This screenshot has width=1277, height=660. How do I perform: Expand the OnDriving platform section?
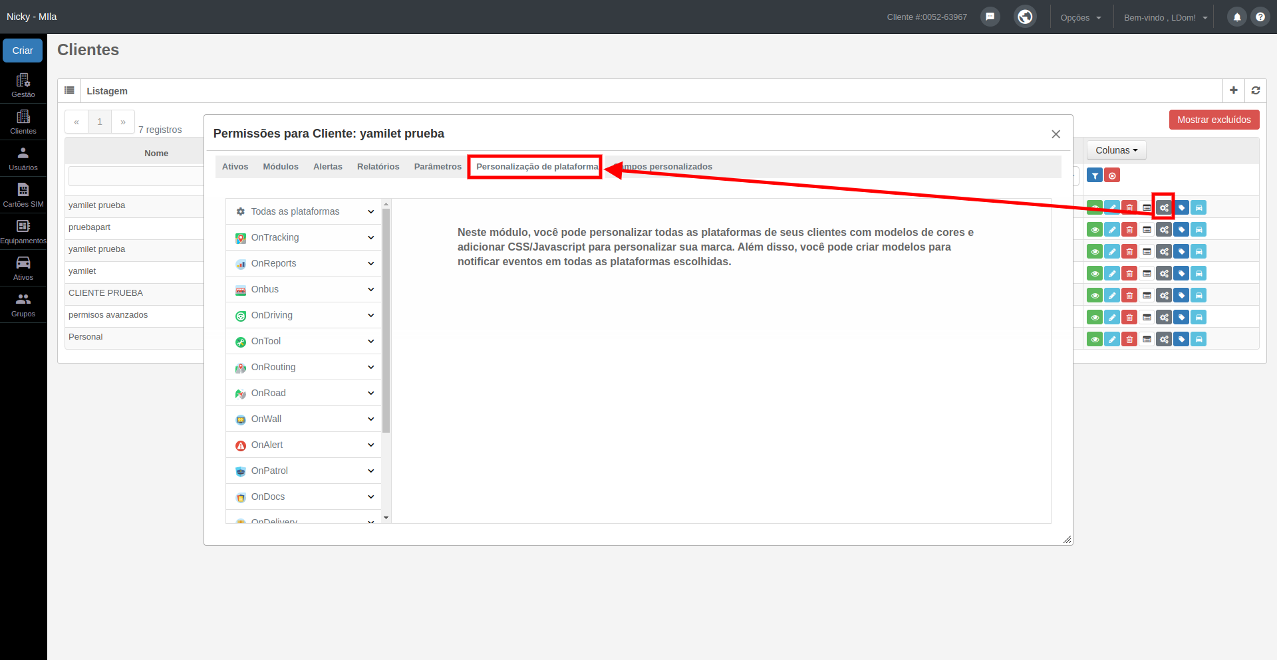point(304,315)
